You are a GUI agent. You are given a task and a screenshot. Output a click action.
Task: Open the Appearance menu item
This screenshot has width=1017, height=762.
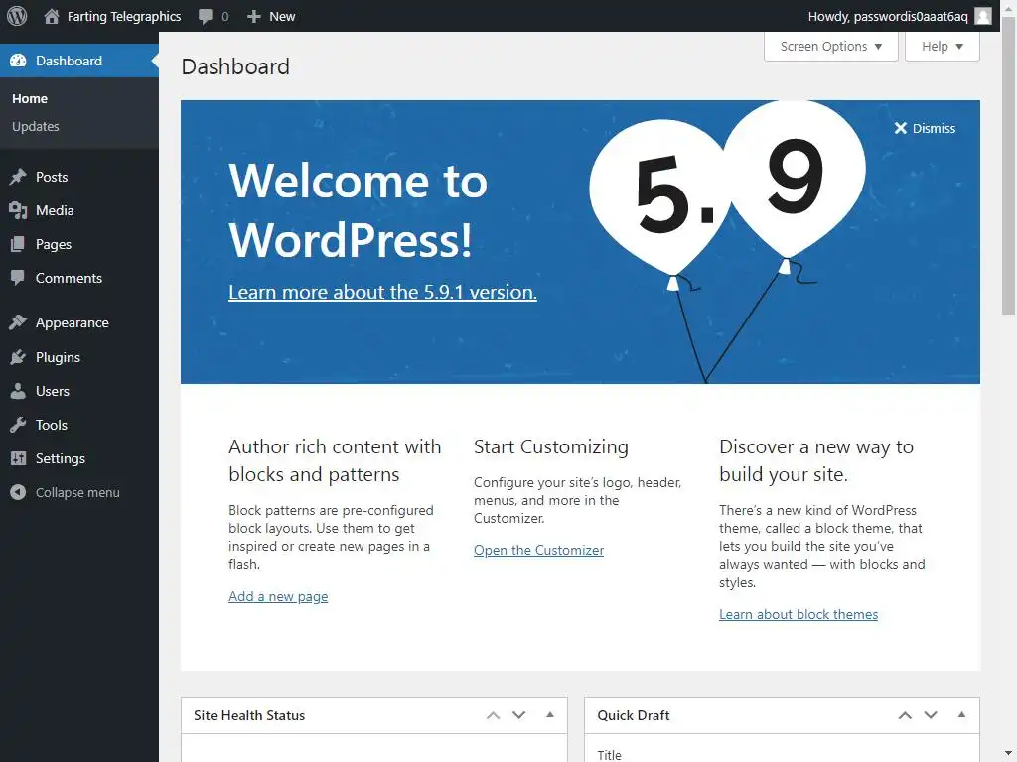pyautogui.click(x=73, y=322)
